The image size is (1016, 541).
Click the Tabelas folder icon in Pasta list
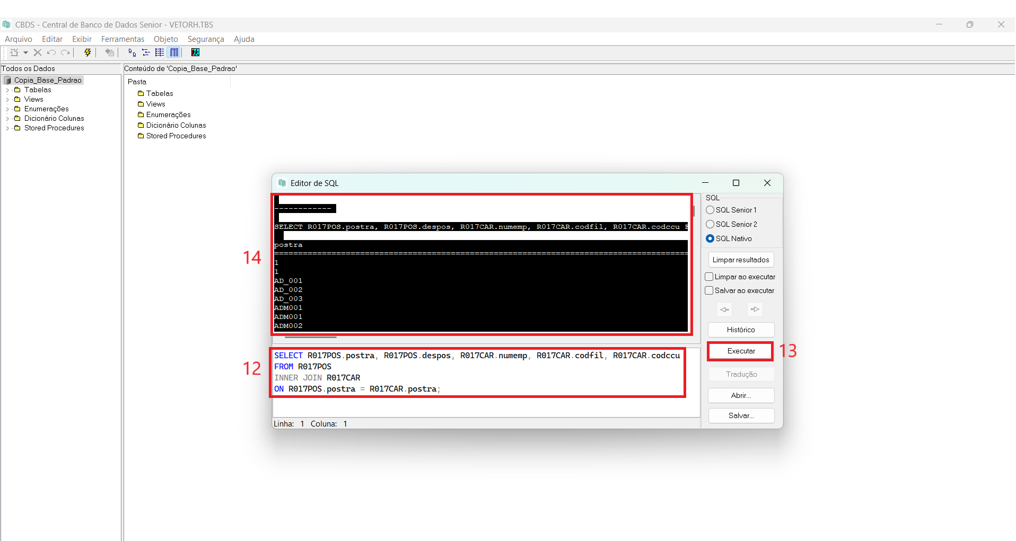(x=141, y=93)
